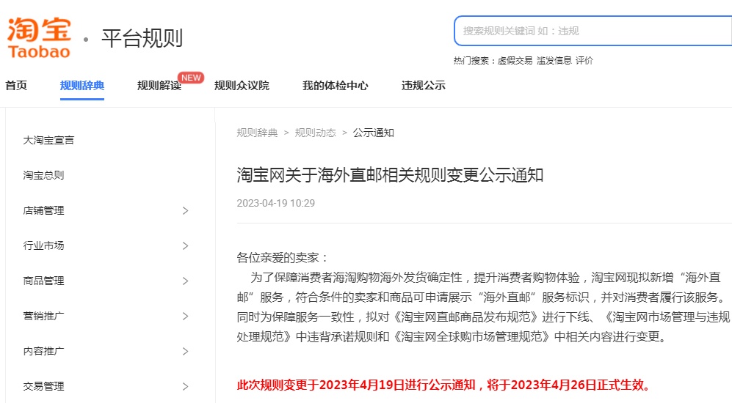Select 商品管理 sidebar entry

click(43, 281)
